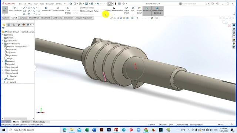The width and height of the screenshot is (237, 133).
Task: Click the Open file icon
Action: click(x=80, y=4)
